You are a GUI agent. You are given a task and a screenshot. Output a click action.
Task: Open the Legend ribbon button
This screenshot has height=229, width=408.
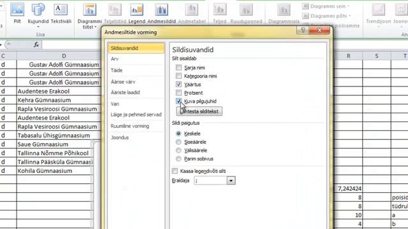(136, 13)
